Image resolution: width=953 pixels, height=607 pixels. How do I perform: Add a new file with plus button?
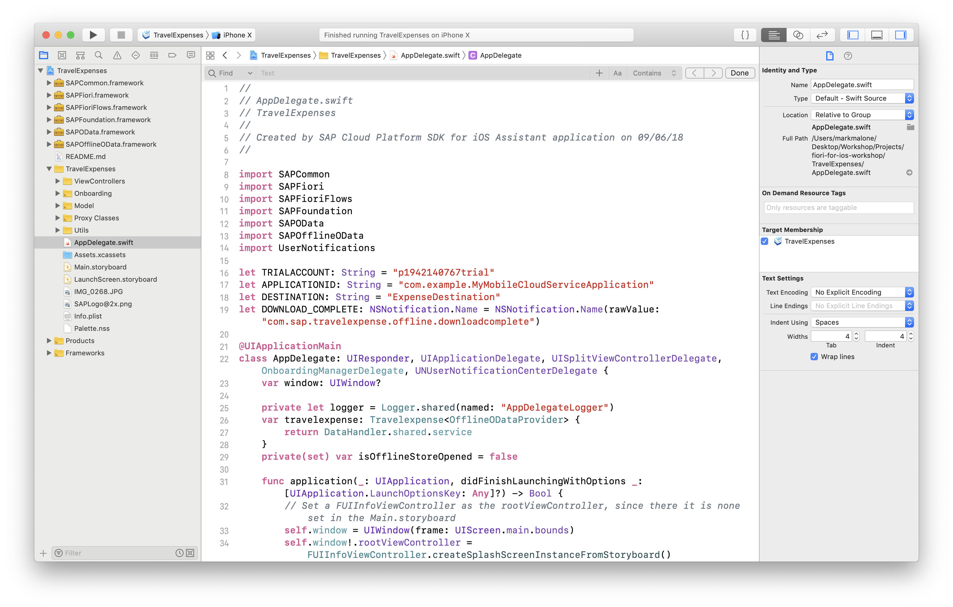click(x=44, y=553)
